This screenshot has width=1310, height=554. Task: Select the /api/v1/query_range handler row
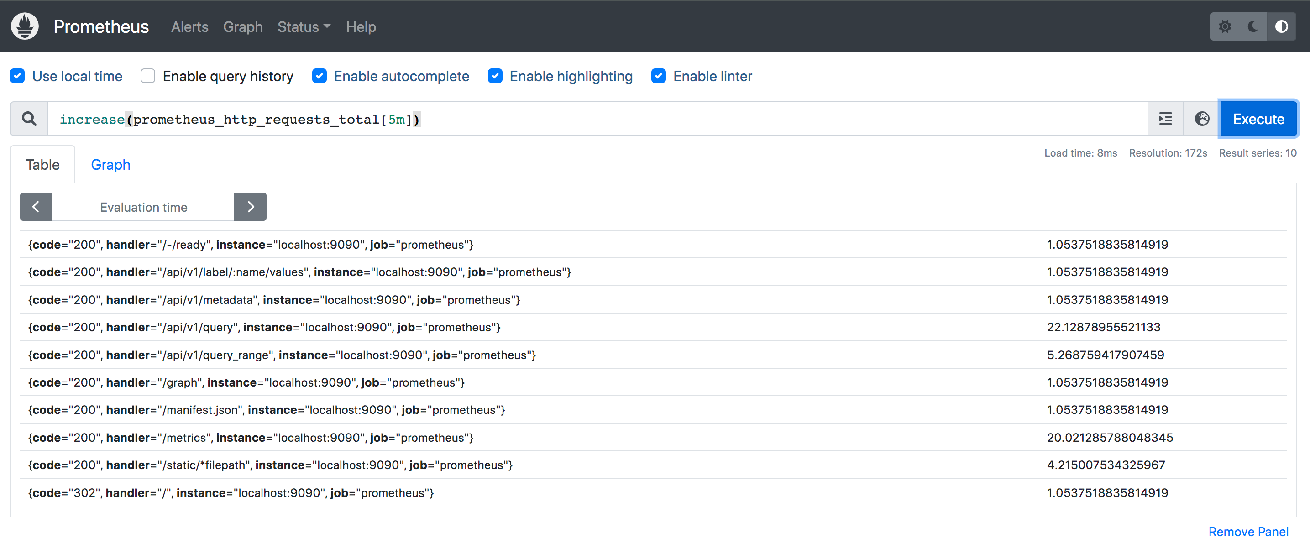click(654, 355)
